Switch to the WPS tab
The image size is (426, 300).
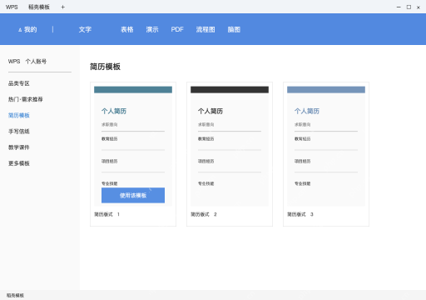(12, 7)
